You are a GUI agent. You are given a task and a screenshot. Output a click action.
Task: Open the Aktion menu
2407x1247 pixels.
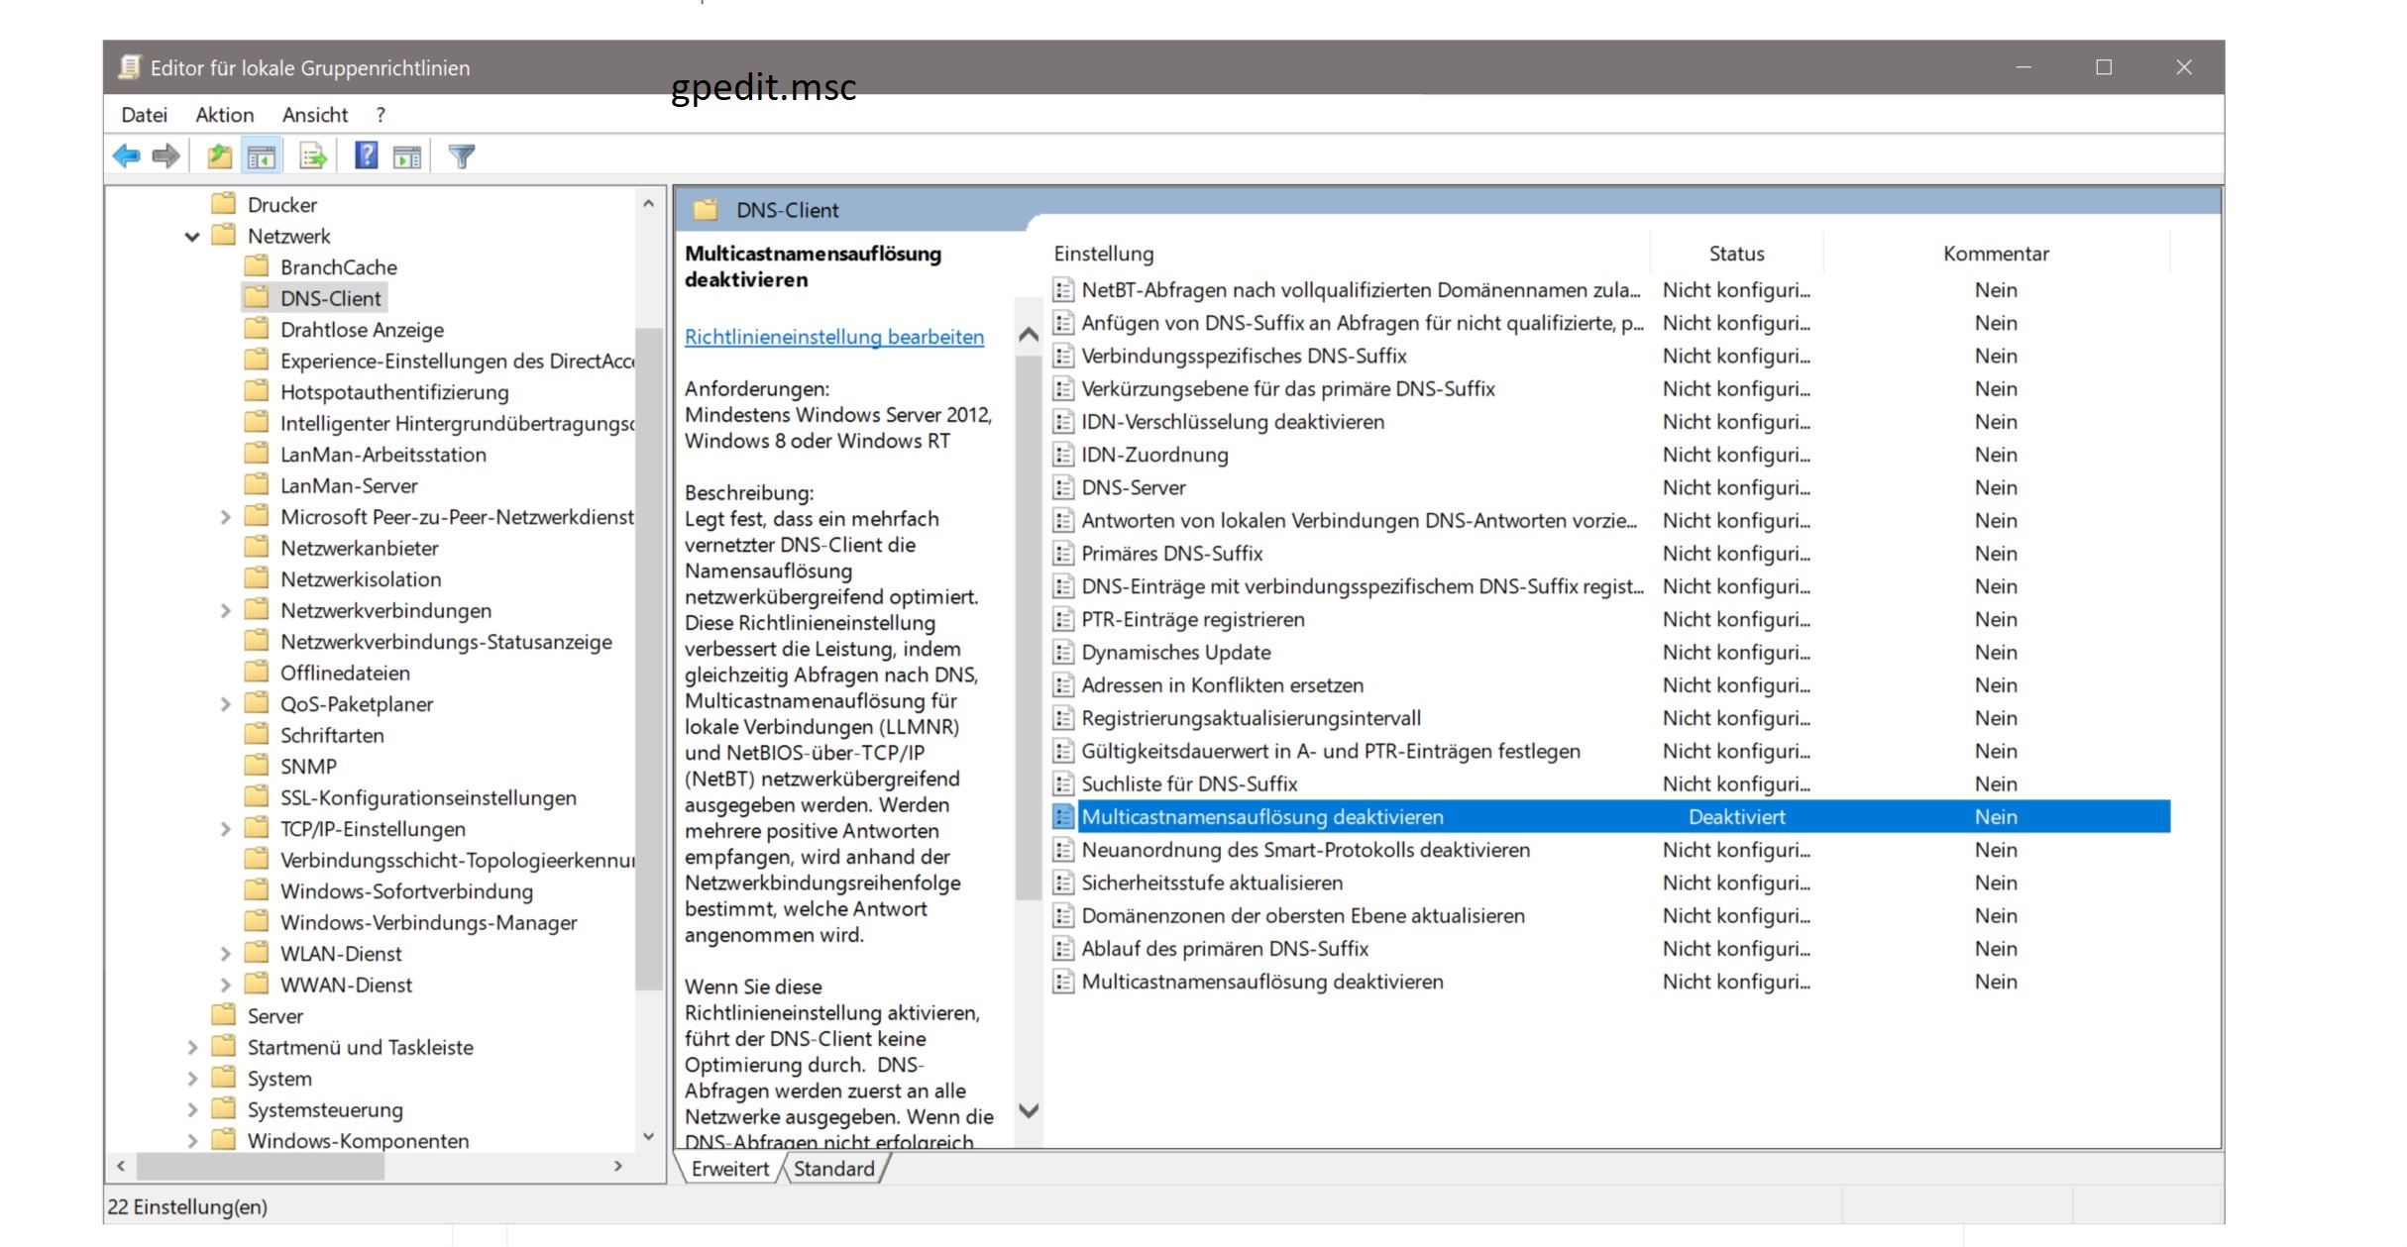click(224, 115)
